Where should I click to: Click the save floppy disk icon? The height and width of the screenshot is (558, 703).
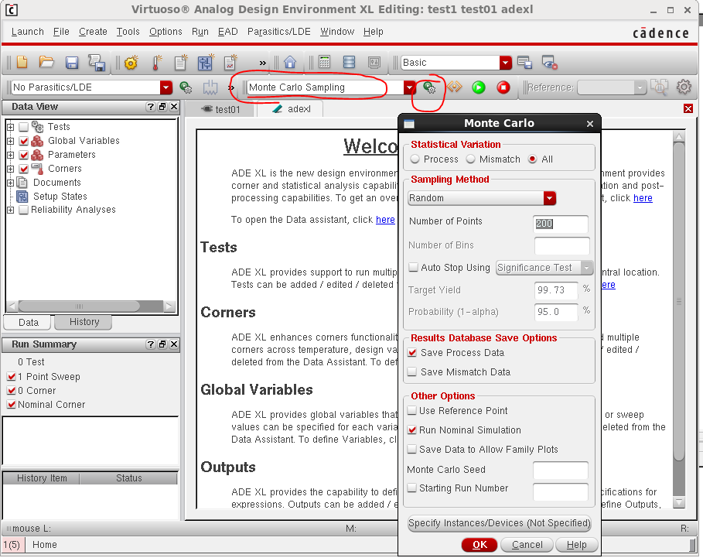tap(72, 63)
